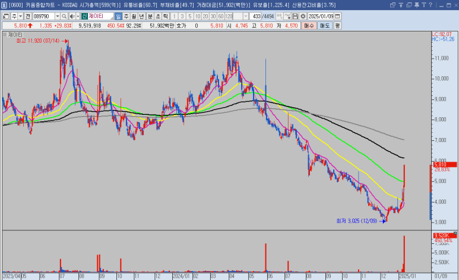
Task: Open stock search with magnifier icon
Action: point(64,17)
